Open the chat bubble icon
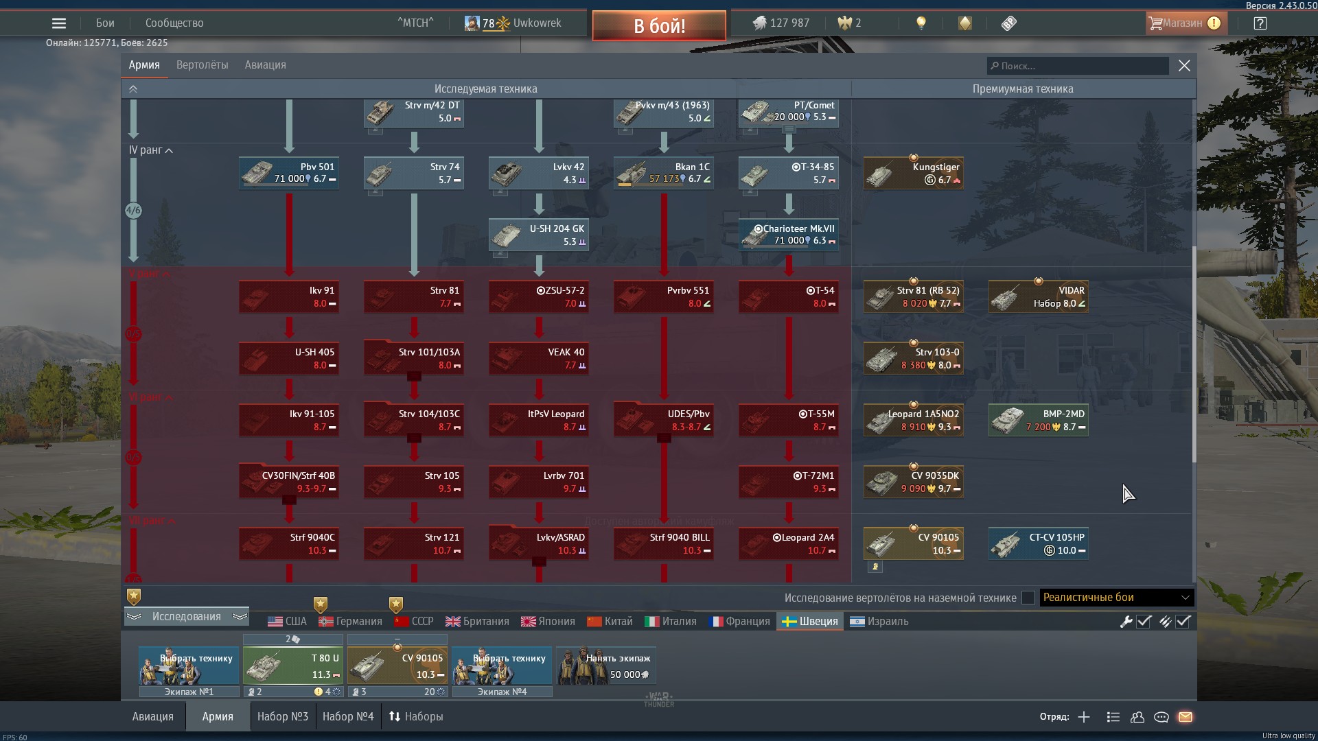Image resolution: width=1318 pixels, height=741 pixels. tap(1161, 717)
